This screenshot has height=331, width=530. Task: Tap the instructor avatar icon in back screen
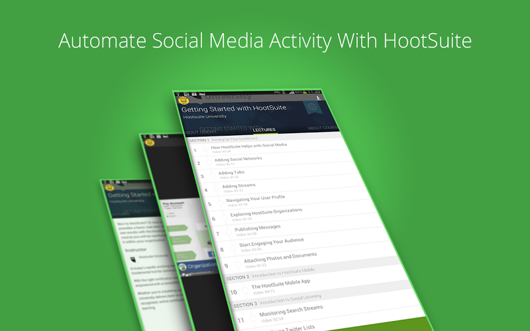tap(133, 260)
